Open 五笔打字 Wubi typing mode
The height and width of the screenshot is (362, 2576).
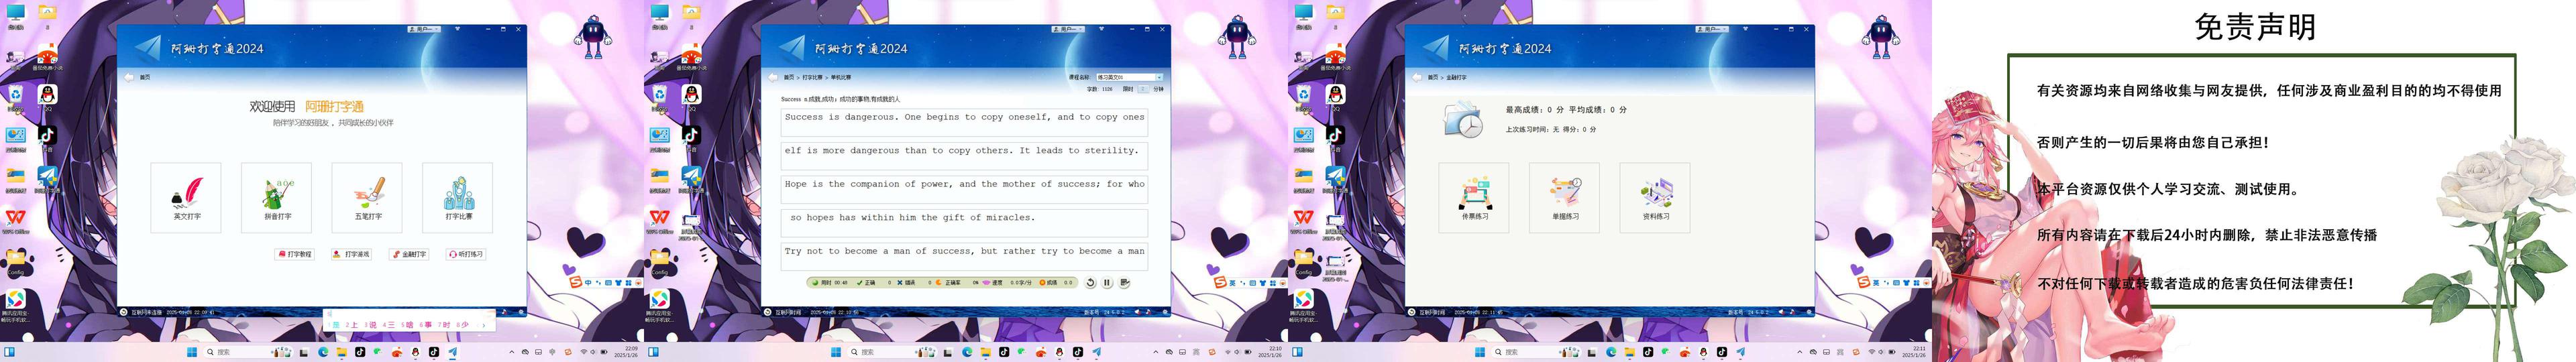tap(367, 197)
